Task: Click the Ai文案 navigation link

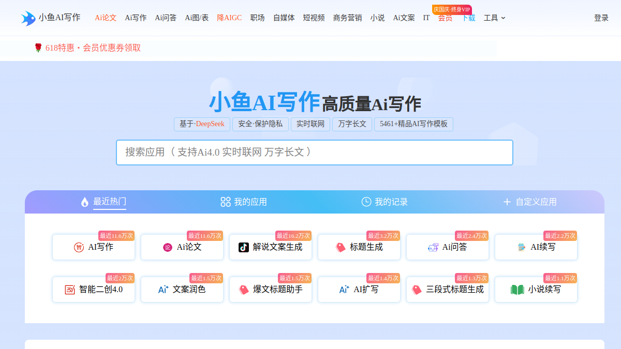Action: click(x=404, y=18)
